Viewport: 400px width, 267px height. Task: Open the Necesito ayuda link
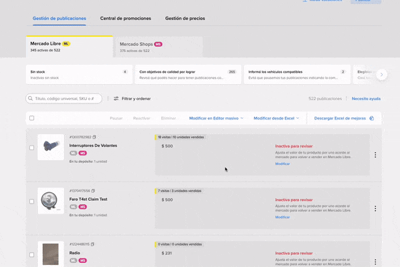[x=366, y=99]
